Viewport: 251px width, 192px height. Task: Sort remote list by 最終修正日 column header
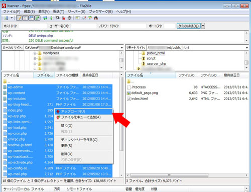click(235, 75)
